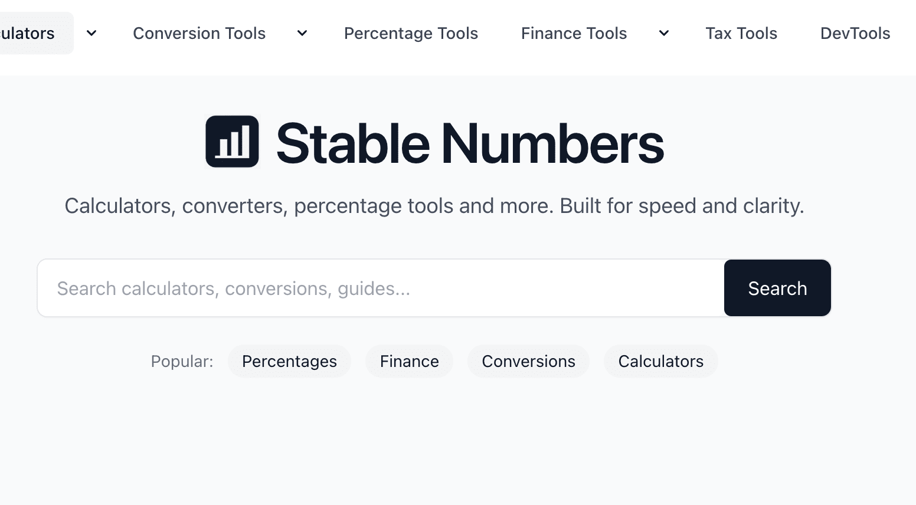Select the Conversions popular chip
Image resolution: width=916 pixels, height=505 pixels.
[x=528, y=361]
